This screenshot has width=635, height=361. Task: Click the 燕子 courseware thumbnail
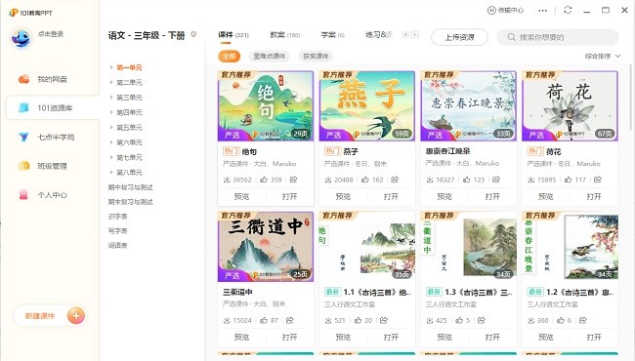[x=367, y=106]
